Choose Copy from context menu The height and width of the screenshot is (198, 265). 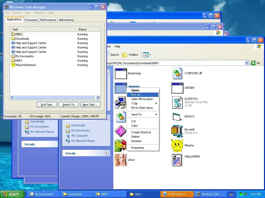pyautogui.click(x=143, y=126)
